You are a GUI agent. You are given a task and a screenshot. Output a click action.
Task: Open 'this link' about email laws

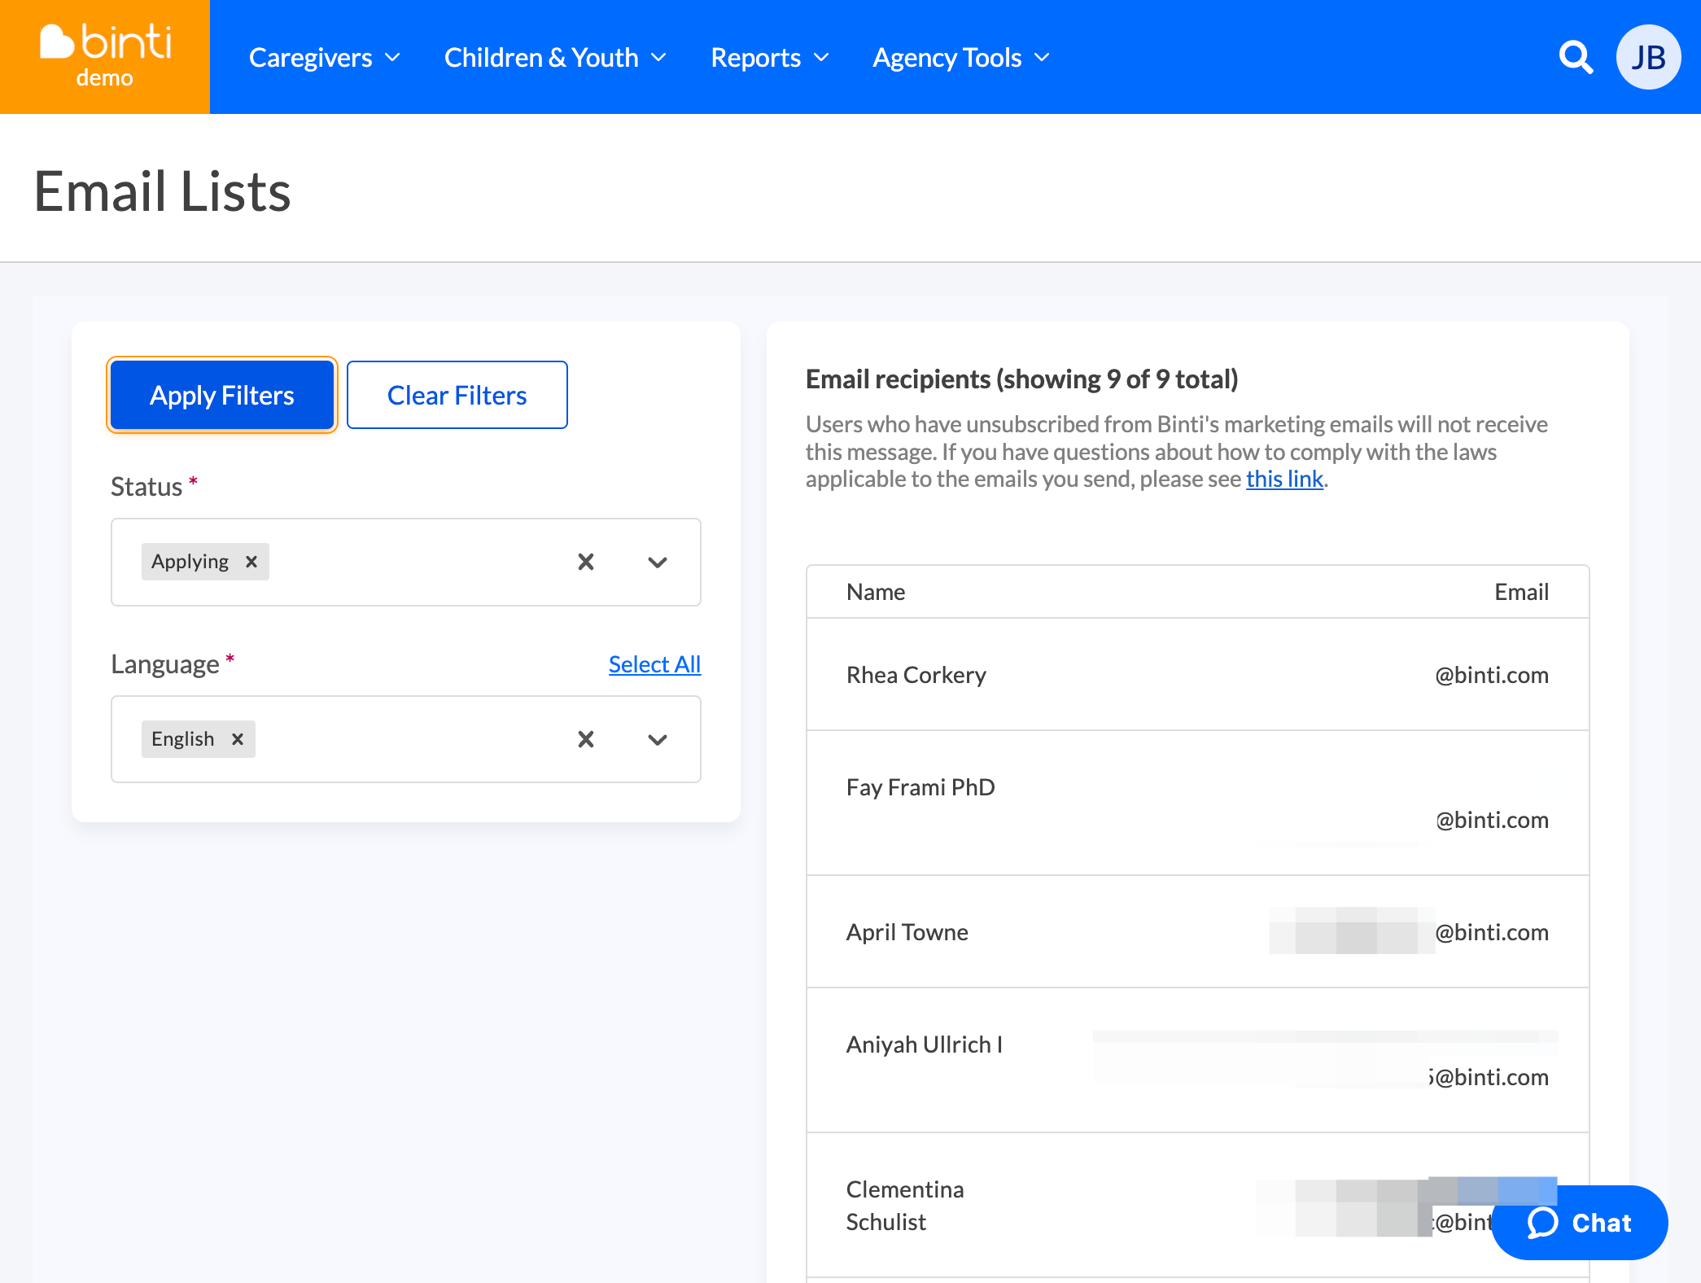tap(1284, 479)
